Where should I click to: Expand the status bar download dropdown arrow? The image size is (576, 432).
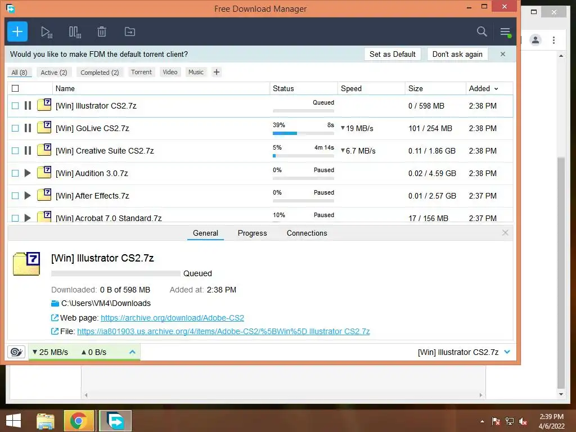coord(507,352)
